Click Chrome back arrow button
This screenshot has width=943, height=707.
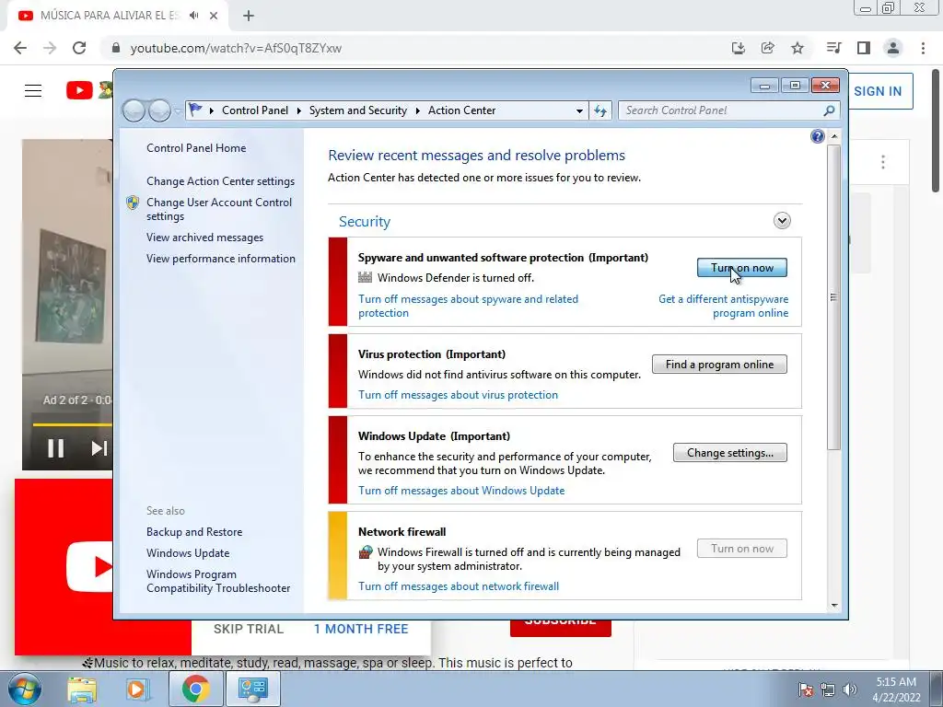click(20, 48)
